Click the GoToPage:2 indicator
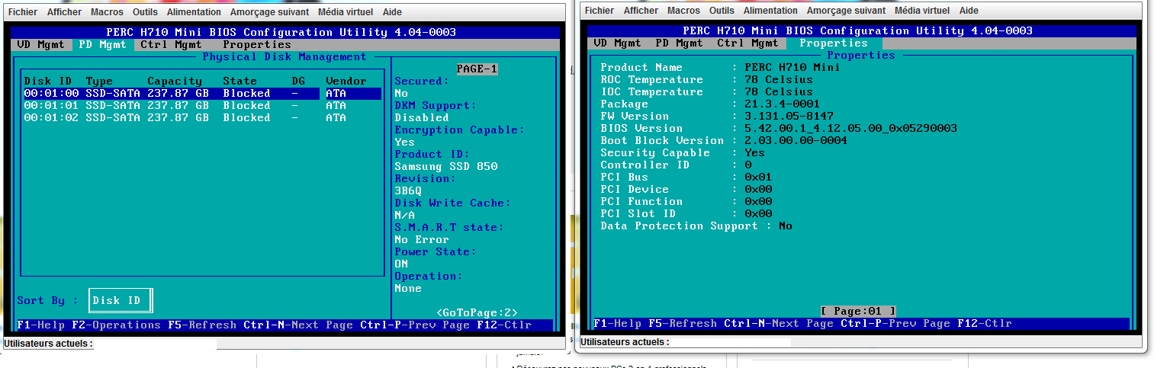The width and height of the screenshot is (1167, 368). (x=477, y=312)
